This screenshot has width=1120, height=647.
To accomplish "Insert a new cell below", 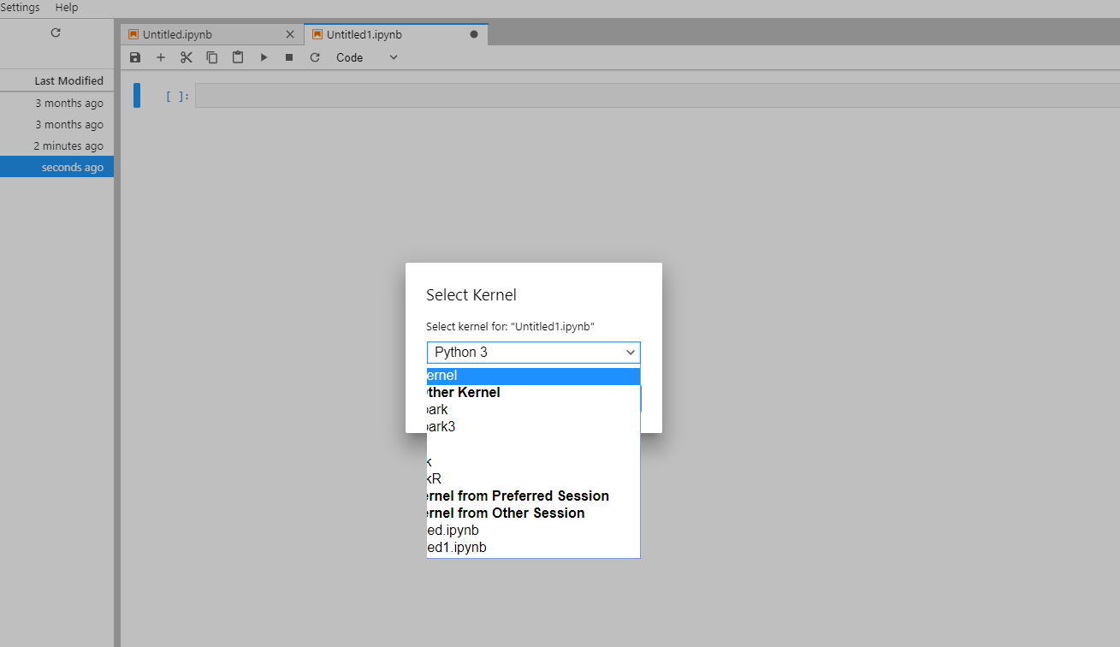I will (x=161, y=57).
